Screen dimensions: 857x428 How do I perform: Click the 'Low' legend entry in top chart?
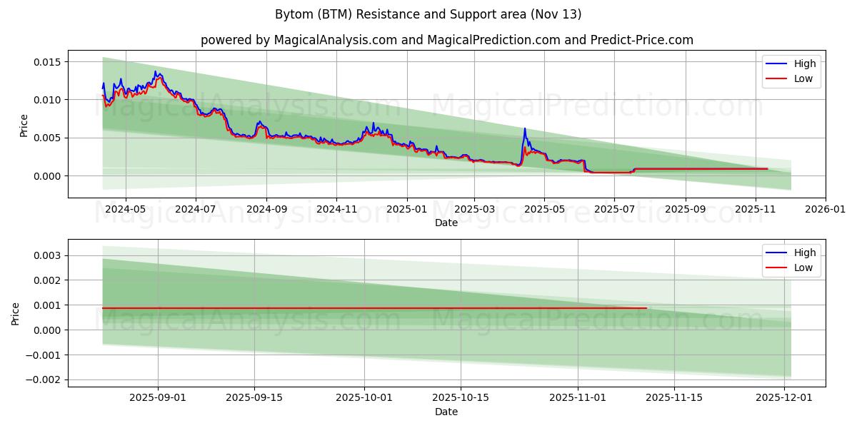point(803,78)
